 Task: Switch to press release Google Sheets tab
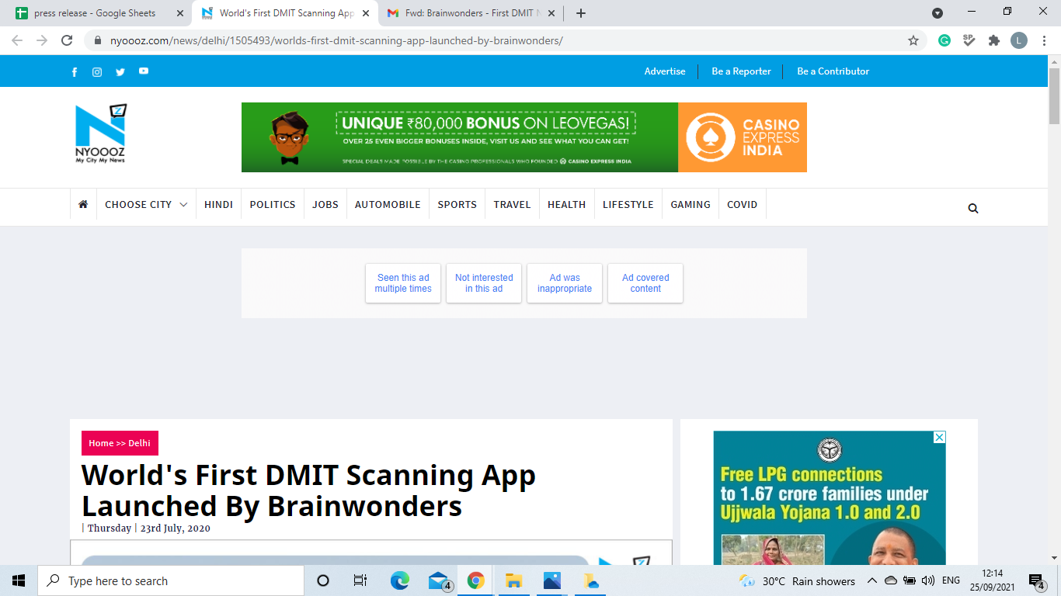96,13
